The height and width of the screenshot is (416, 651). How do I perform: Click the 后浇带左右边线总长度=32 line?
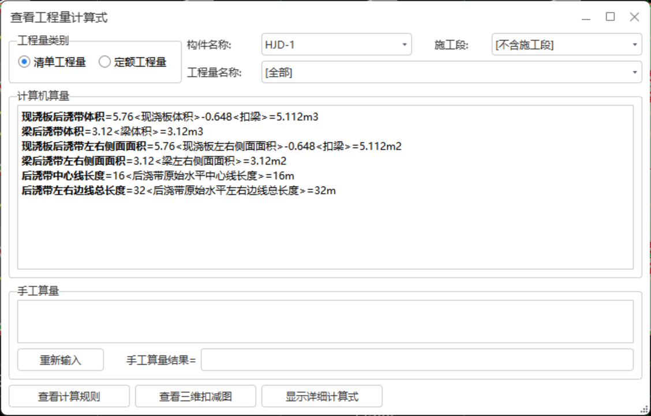tap(178, 191)
